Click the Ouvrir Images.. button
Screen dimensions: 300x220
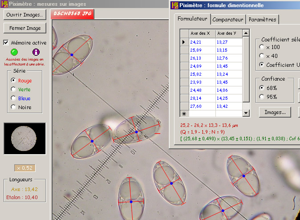point(25,15)
